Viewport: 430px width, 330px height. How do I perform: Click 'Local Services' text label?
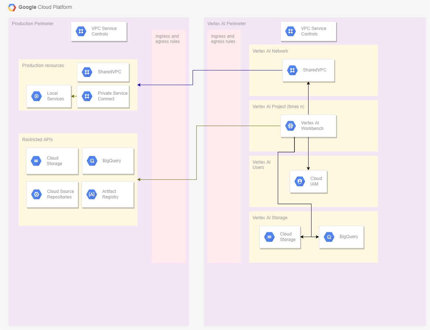tap(56, 96)
